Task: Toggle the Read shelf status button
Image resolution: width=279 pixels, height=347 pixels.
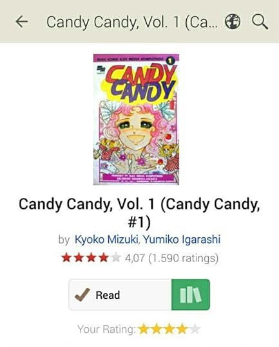Action: point(120,294)
